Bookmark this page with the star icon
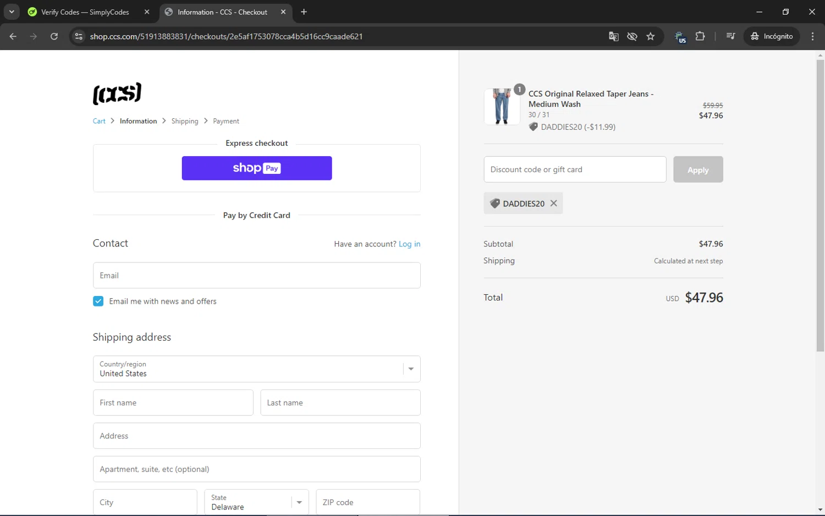Viewport: 825px width, 516px height. (x=651, y=36)
